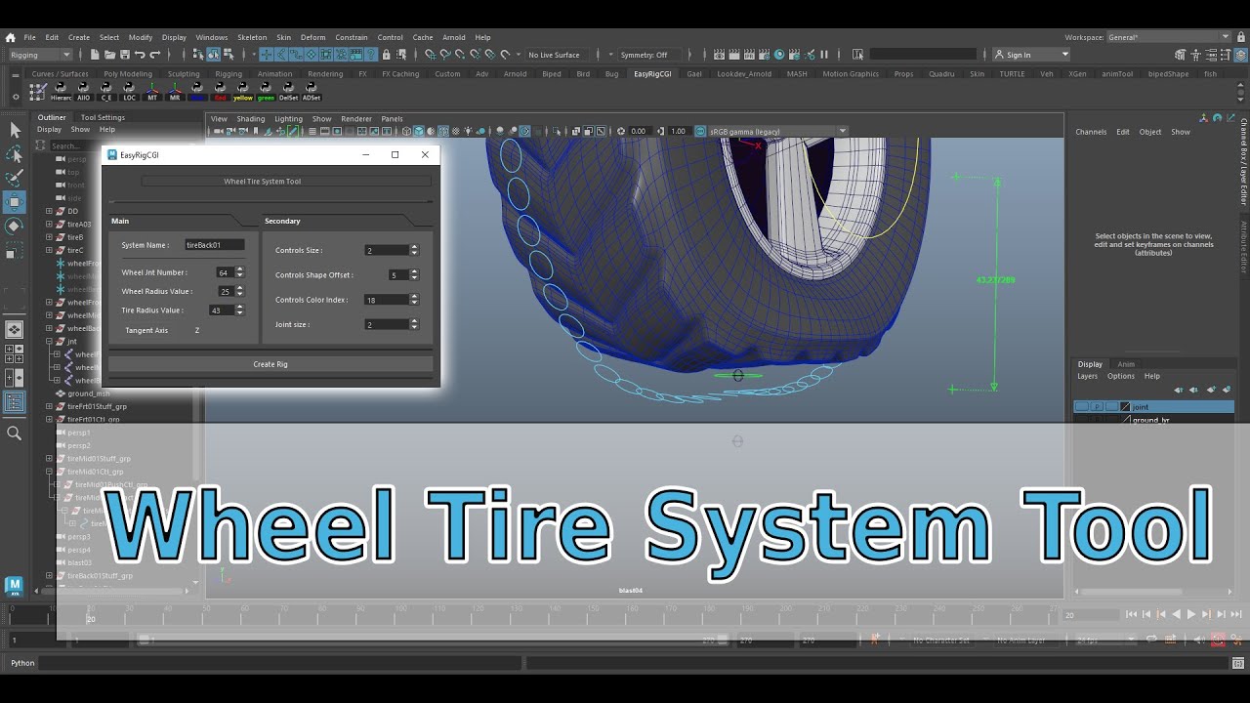Run the DelSet shelf script
1250x703 pixels.
(x=289, y=92)
